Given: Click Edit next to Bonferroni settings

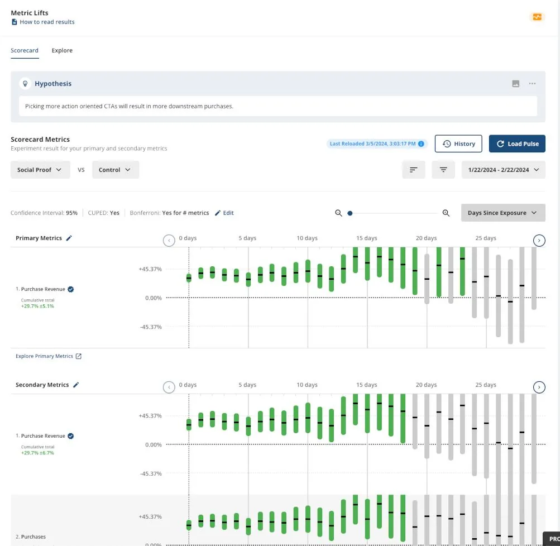Looking at the screenshot, I should [224, 213].
